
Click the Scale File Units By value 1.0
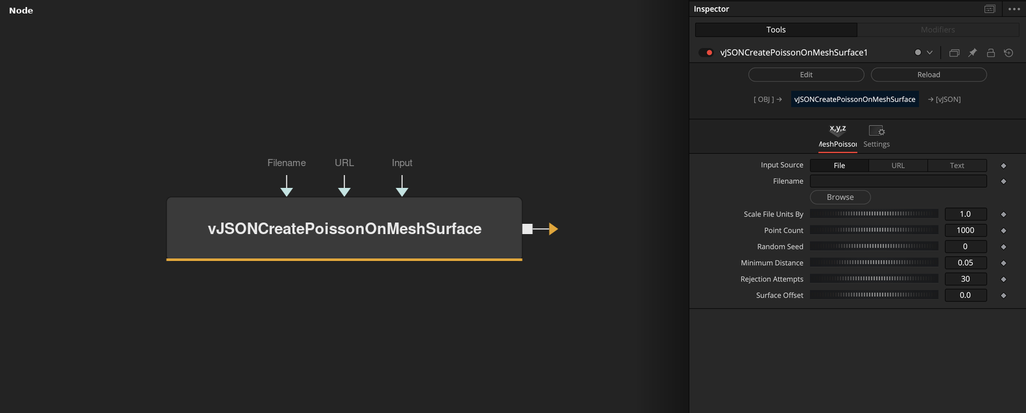click(966, 214)
